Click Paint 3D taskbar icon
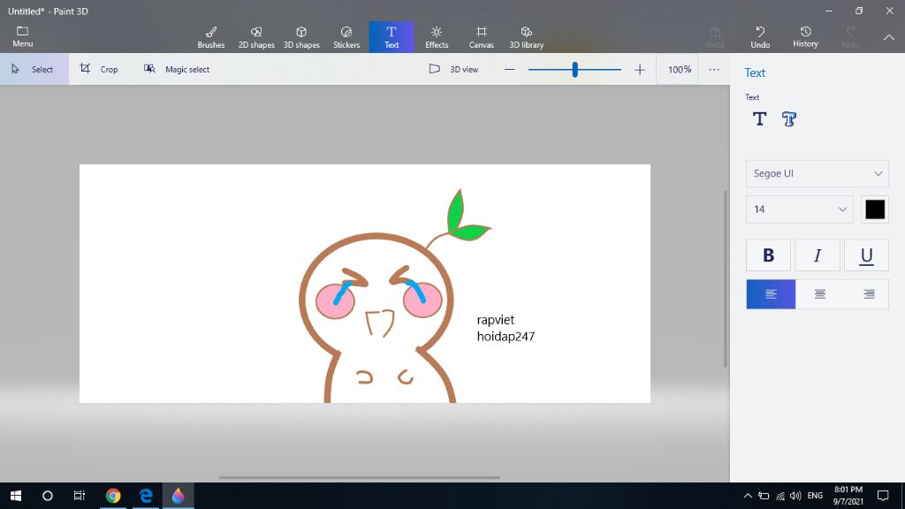Screen dimensions: 905x509 click(178, 496)
